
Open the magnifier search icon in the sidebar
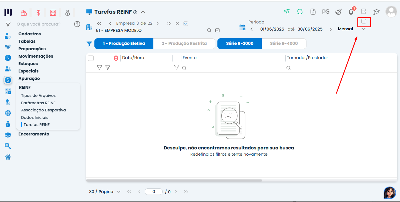tap(8, 146)
